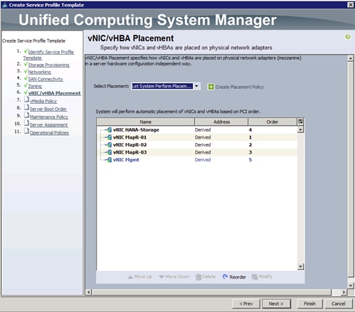Click the table column chooser icon
The height and width of the screenshot is (312, 355).
click(x=300, y=122)
